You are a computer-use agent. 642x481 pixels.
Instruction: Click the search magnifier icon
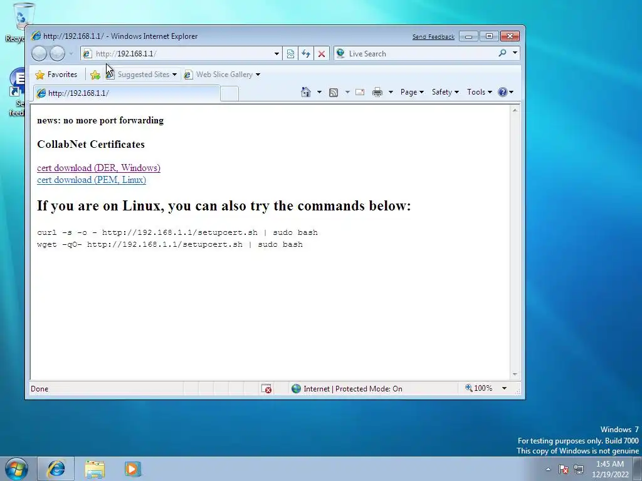pos(502,53)
